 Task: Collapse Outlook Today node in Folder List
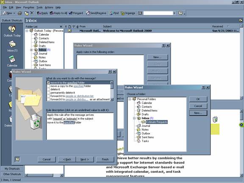[27, 30]
